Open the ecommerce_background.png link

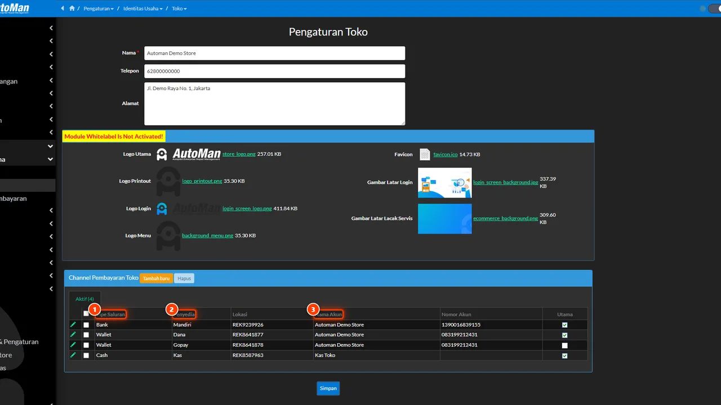tap(506, 218)
